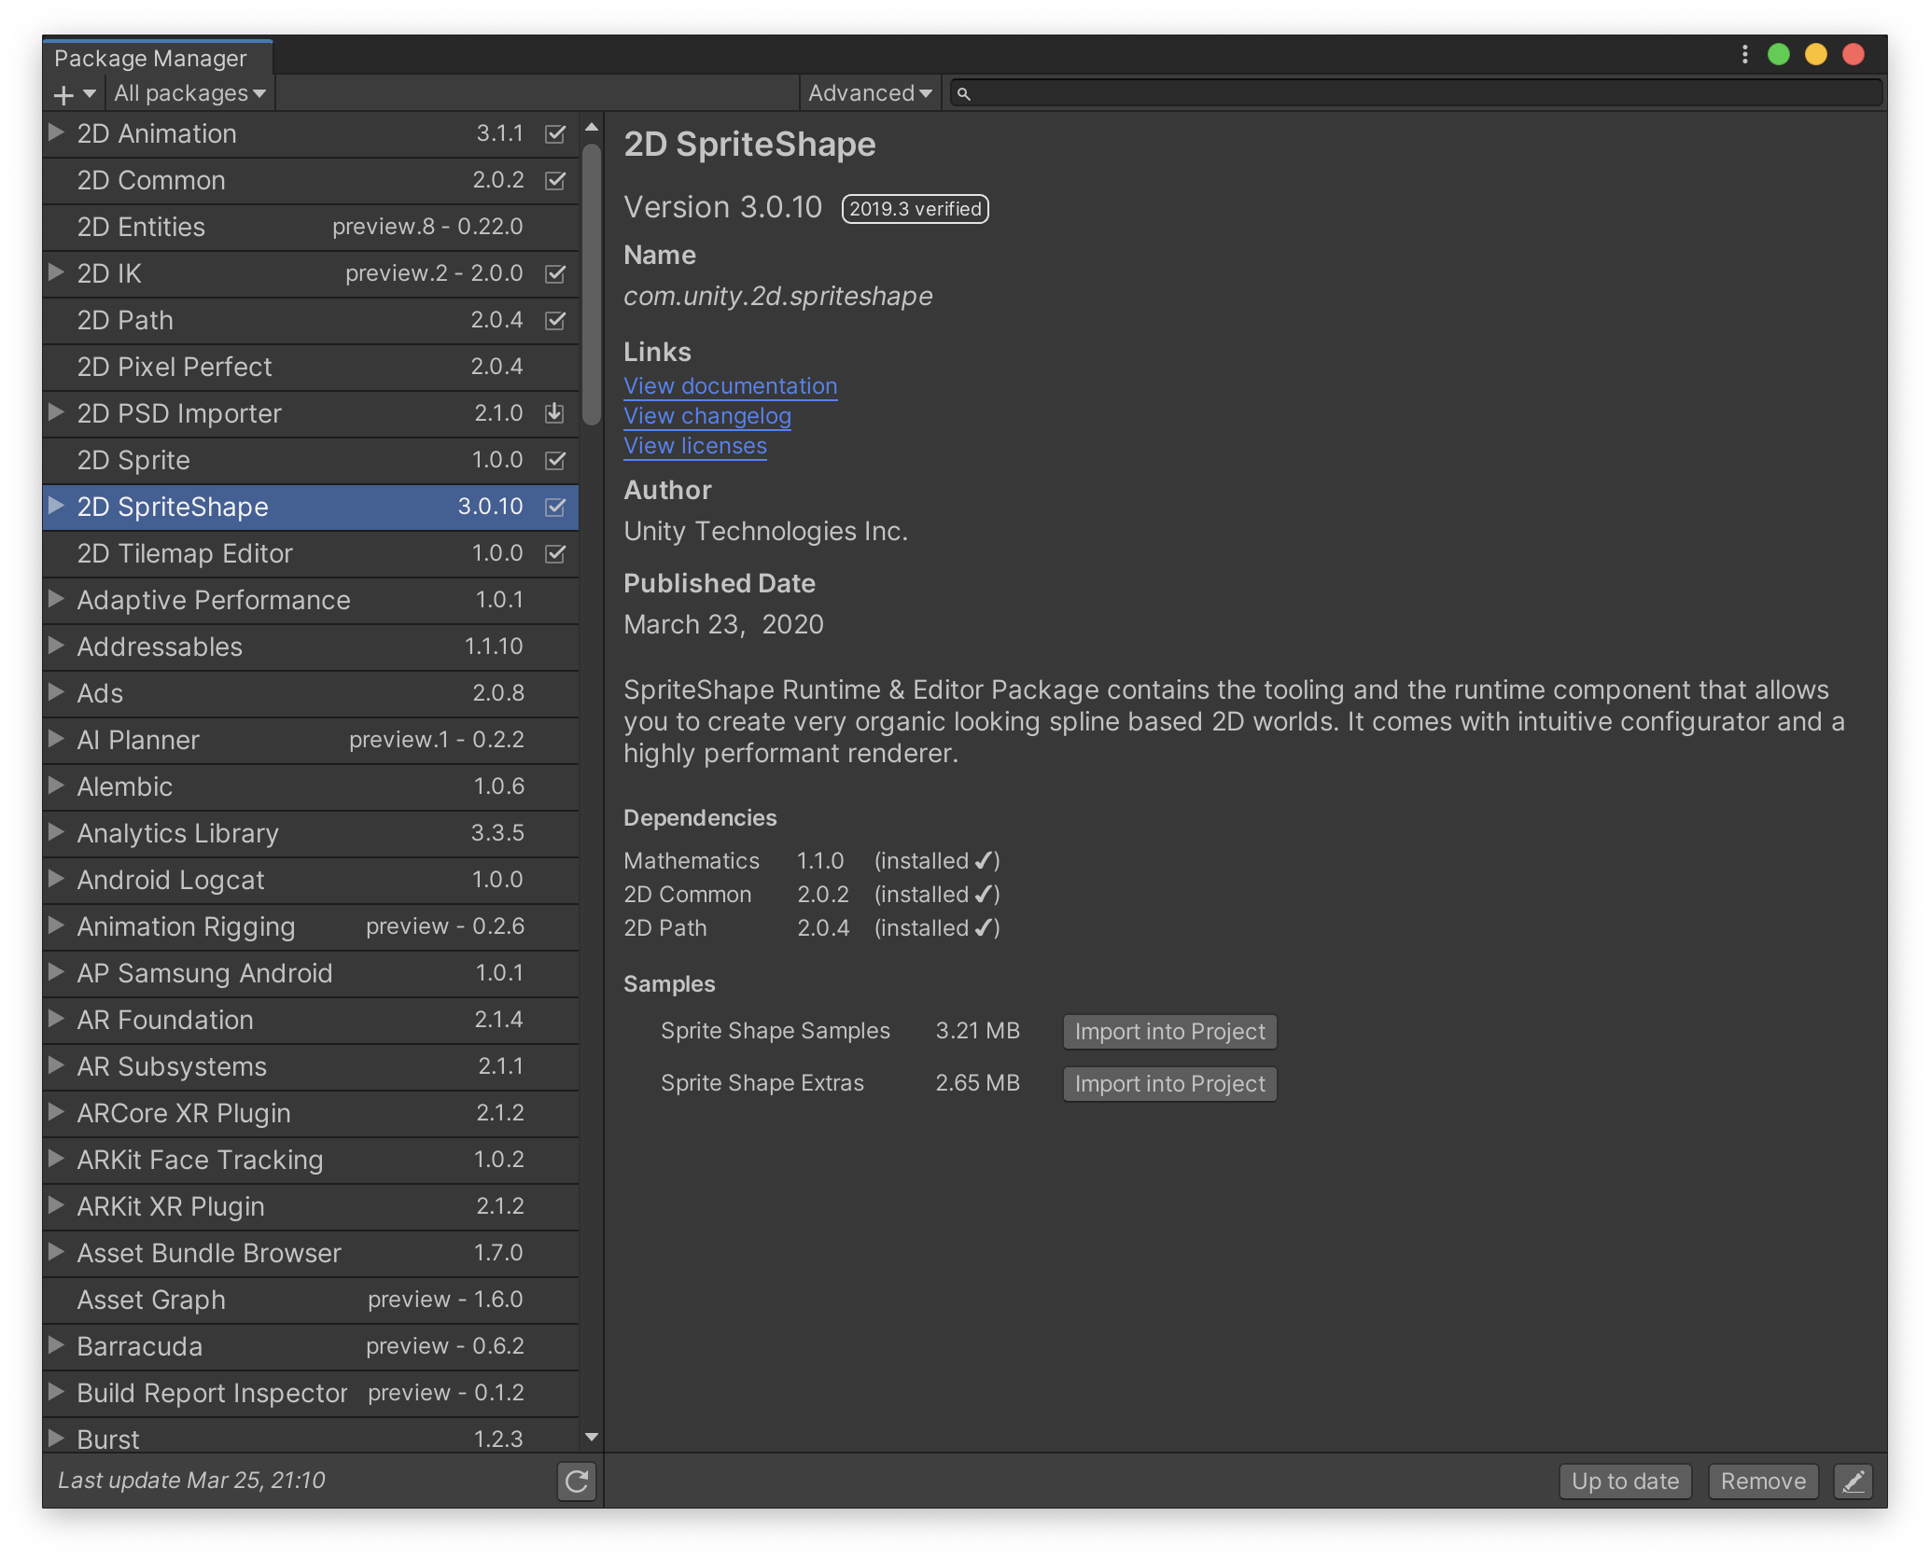Click the pencil edit icon at bottom right
This screenshot has width=1930, height=1558.
(1853, 1481)
